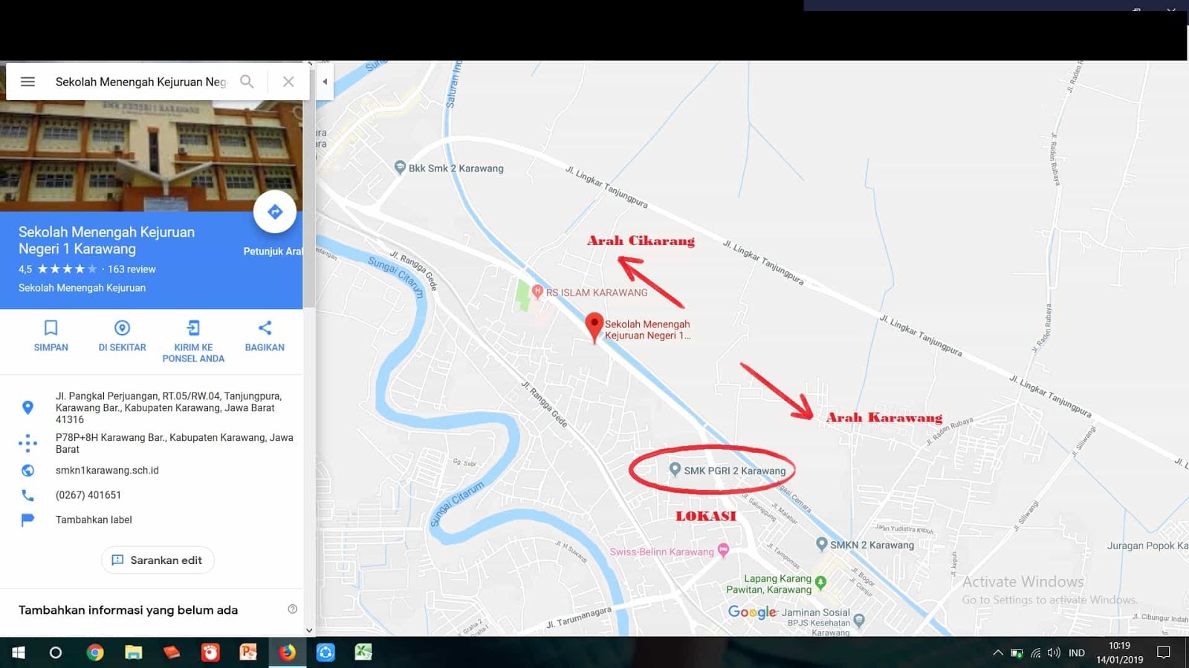
Task: Select plus code P78P+8H Karawang Bar.
Action: (175, 443)
